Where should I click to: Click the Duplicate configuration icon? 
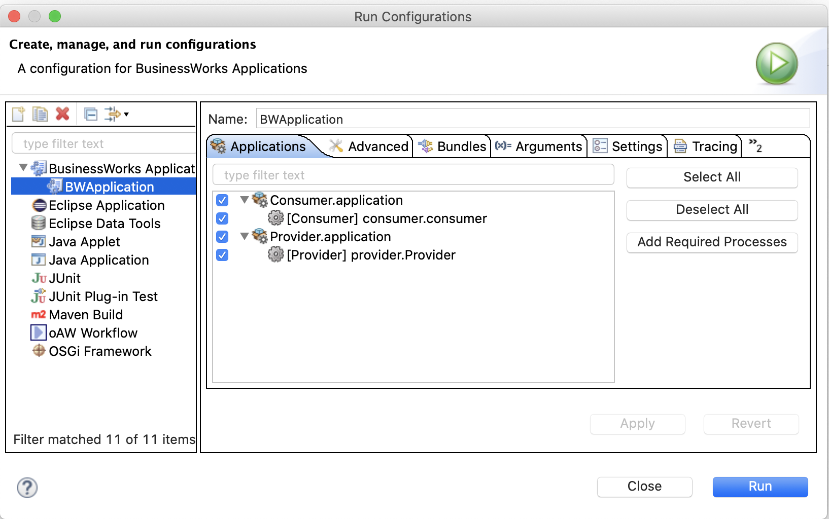click(40, 114)
